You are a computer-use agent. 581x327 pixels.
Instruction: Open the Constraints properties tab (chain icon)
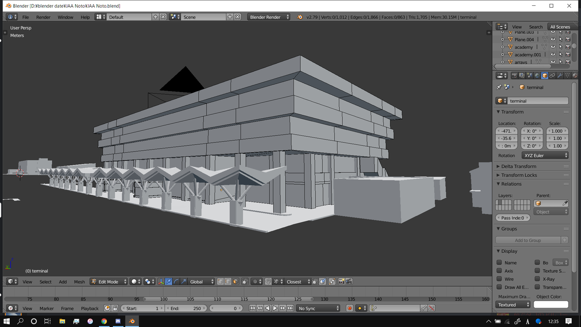coord(552,76)
